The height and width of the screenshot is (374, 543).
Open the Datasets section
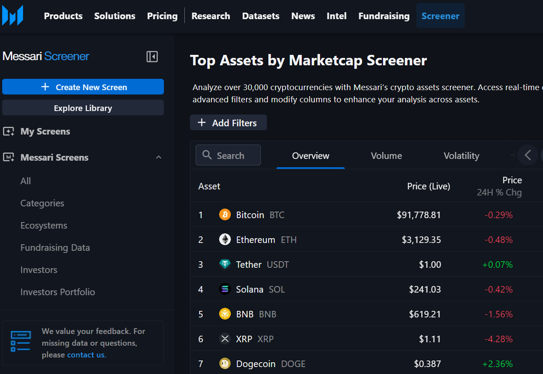[x=261, y=16]
